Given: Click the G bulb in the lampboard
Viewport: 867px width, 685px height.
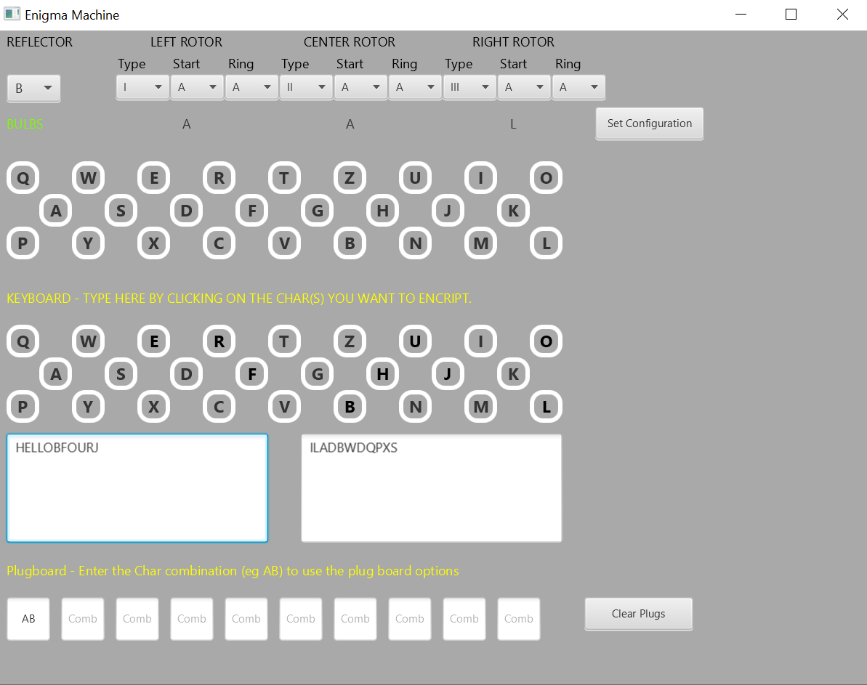Looking at the screenshot, I should 317,210.
